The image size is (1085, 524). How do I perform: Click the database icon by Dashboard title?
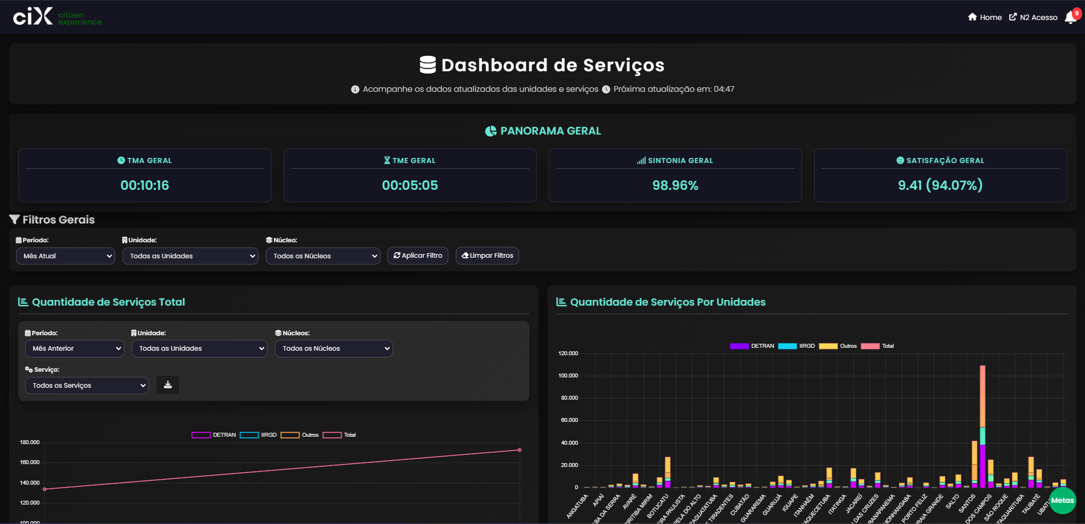pos(428,65)
